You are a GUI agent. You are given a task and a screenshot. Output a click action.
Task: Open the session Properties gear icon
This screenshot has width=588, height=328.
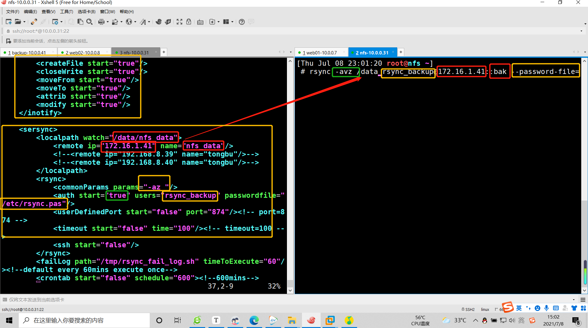coord(55,22)
